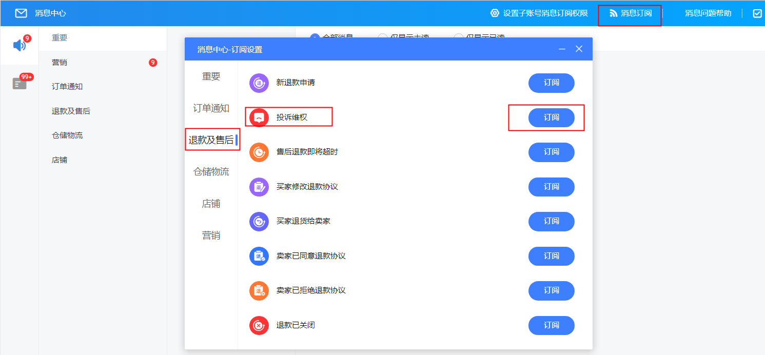The width and height of the screenshot is (765, 355).
Task: Open 店铺 tab in subscription dialog
Action: coord(211,204)
